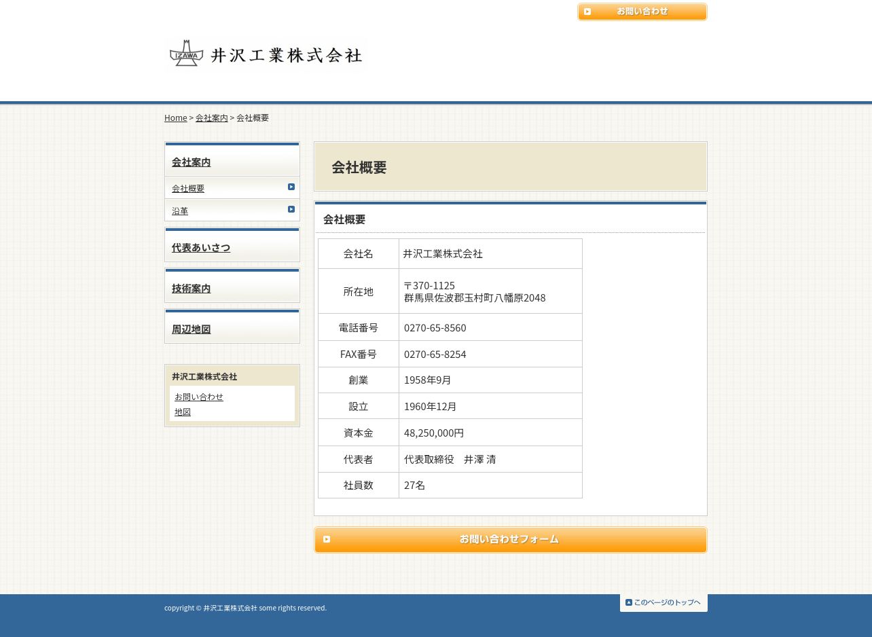Click 所在地 table label

pos(359,291)
